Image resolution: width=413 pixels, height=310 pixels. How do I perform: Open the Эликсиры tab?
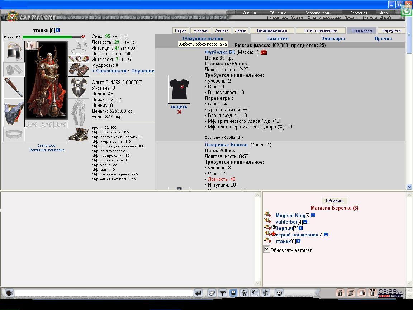pyautogui.click(x=333, y=38)
